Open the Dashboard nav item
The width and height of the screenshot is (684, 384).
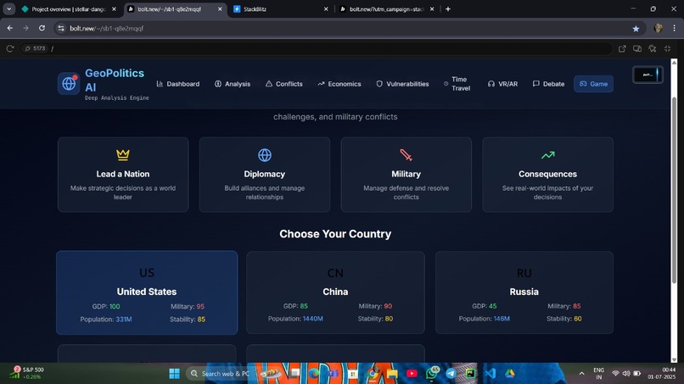pyautogui.click(x=178, y=84)
